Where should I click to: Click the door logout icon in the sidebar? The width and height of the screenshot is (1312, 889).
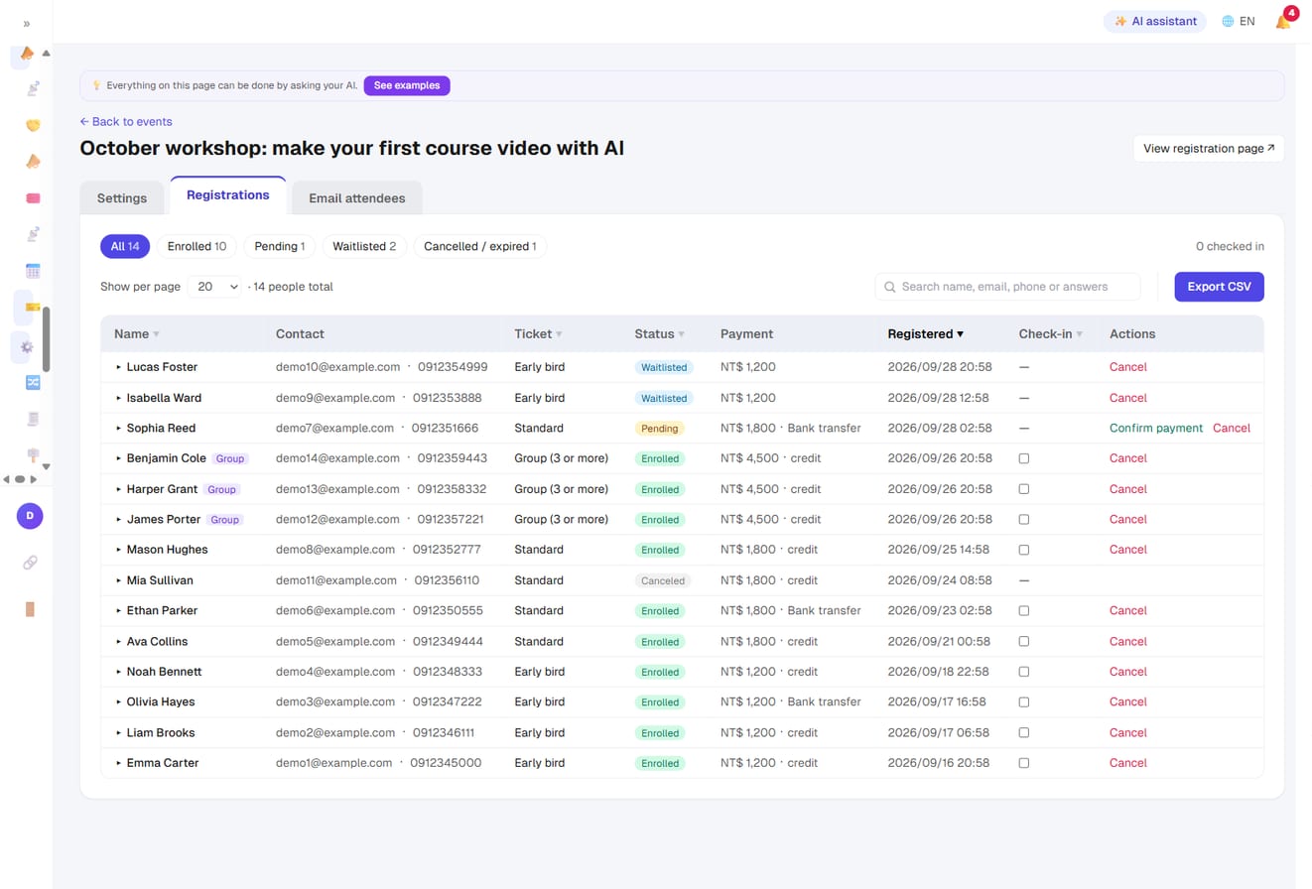pyautogui.click(x=31, y=609)
